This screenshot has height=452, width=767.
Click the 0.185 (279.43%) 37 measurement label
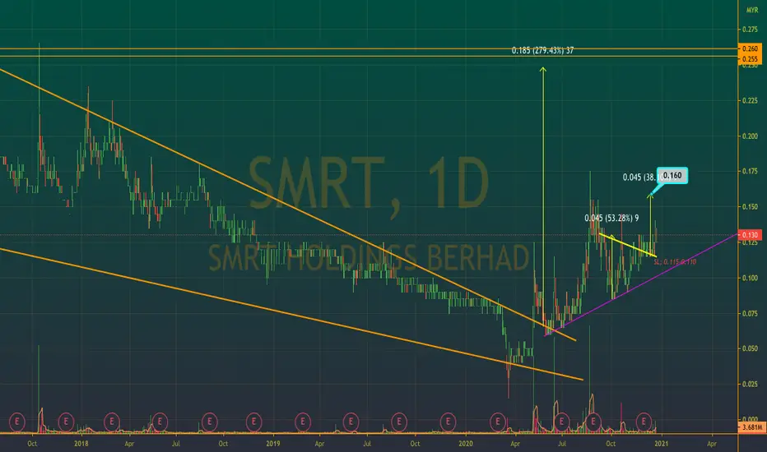(542, 50)
